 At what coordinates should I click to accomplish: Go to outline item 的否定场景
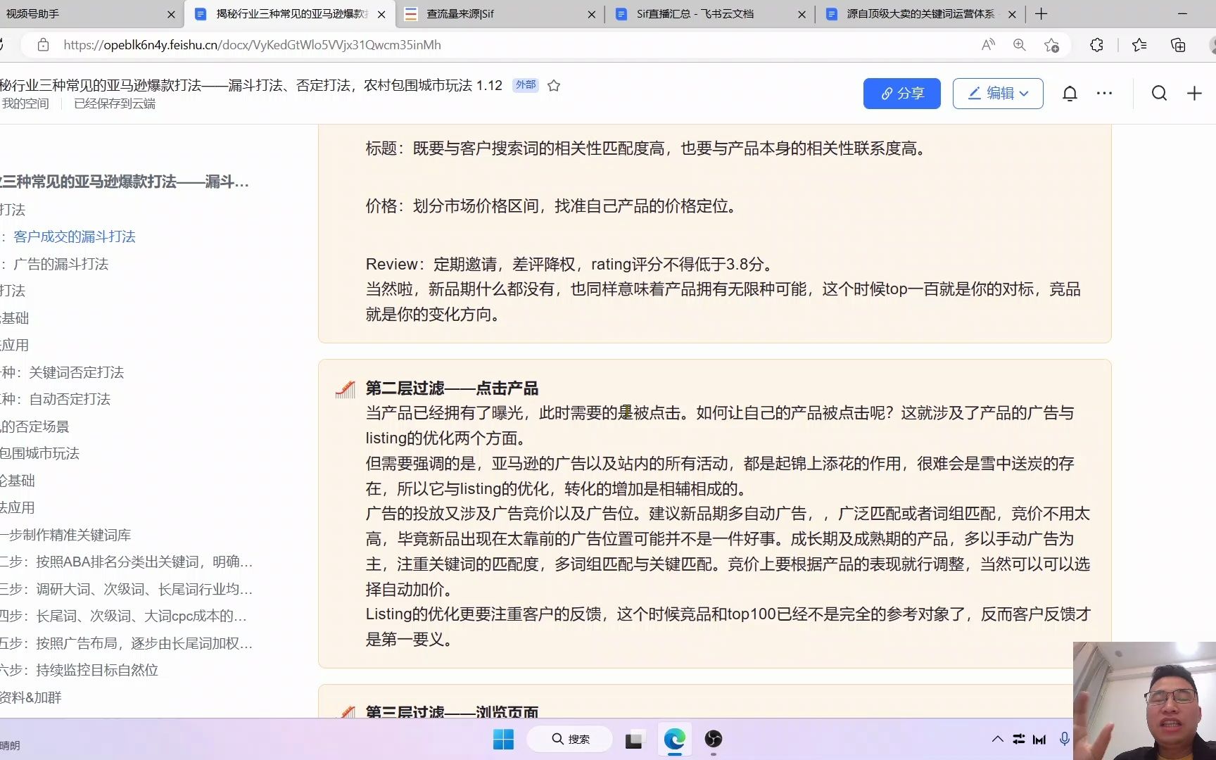click(x=34, y=427)
